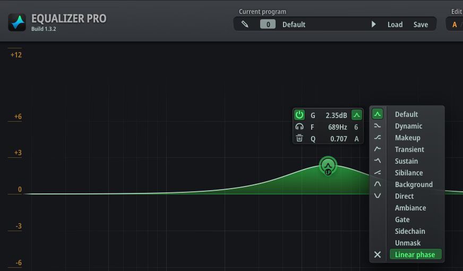Click the gain value 2.35dB
Image resolution: width=463 pixels, height=271 pixels.
336,115
